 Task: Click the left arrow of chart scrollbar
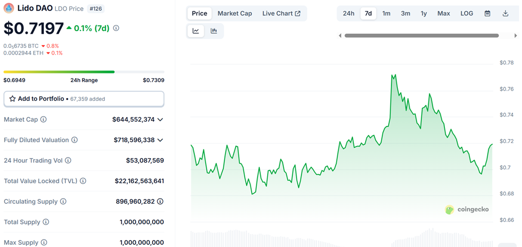click(340, 36)
